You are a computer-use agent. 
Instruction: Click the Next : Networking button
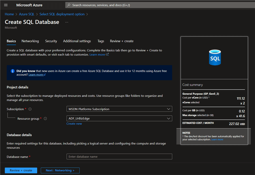tap(60, 170)
